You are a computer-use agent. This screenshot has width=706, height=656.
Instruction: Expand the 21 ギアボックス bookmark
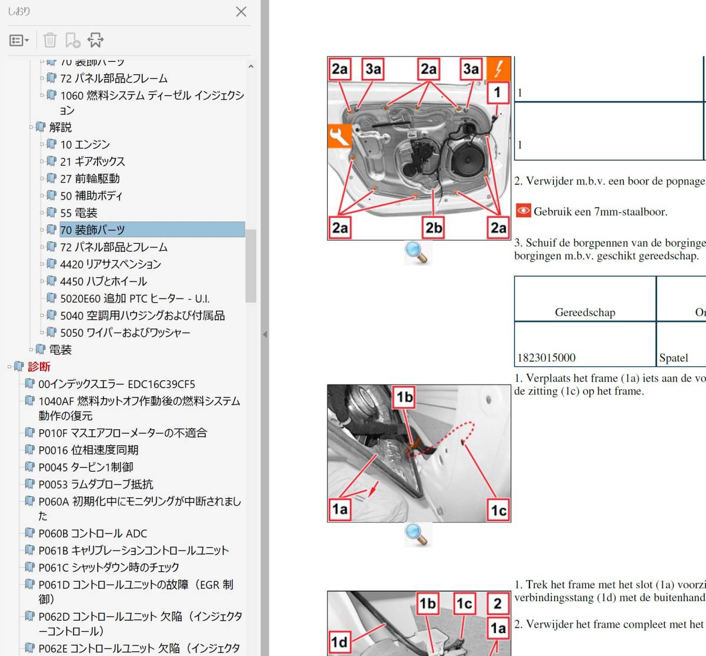pos(42,161)
